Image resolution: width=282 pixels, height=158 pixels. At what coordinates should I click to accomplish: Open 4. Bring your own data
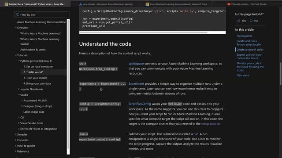click(x=37, y=83)
